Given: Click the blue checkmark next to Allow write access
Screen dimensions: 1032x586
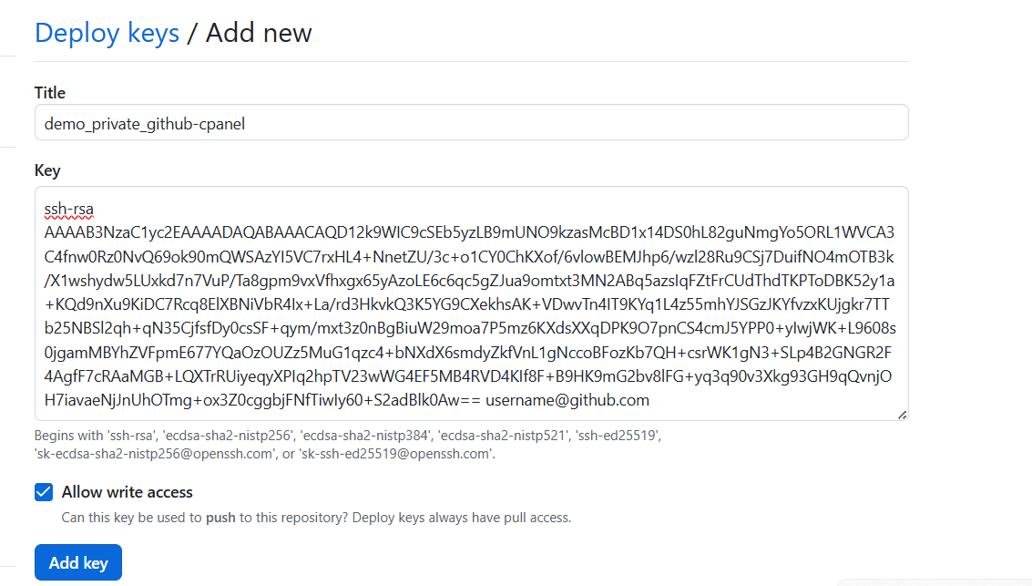Looking at the screenshot, I should (x=43, y=492).
